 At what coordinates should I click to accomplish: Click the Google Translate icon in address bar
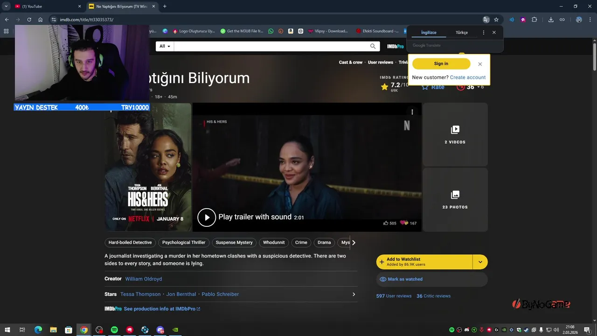[486, 20]
